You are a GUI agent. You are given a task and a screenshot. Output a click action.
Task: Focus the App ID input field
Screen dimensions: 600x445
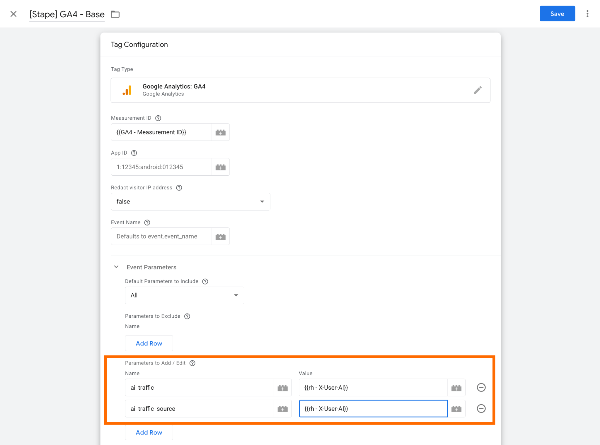point(161,167)
